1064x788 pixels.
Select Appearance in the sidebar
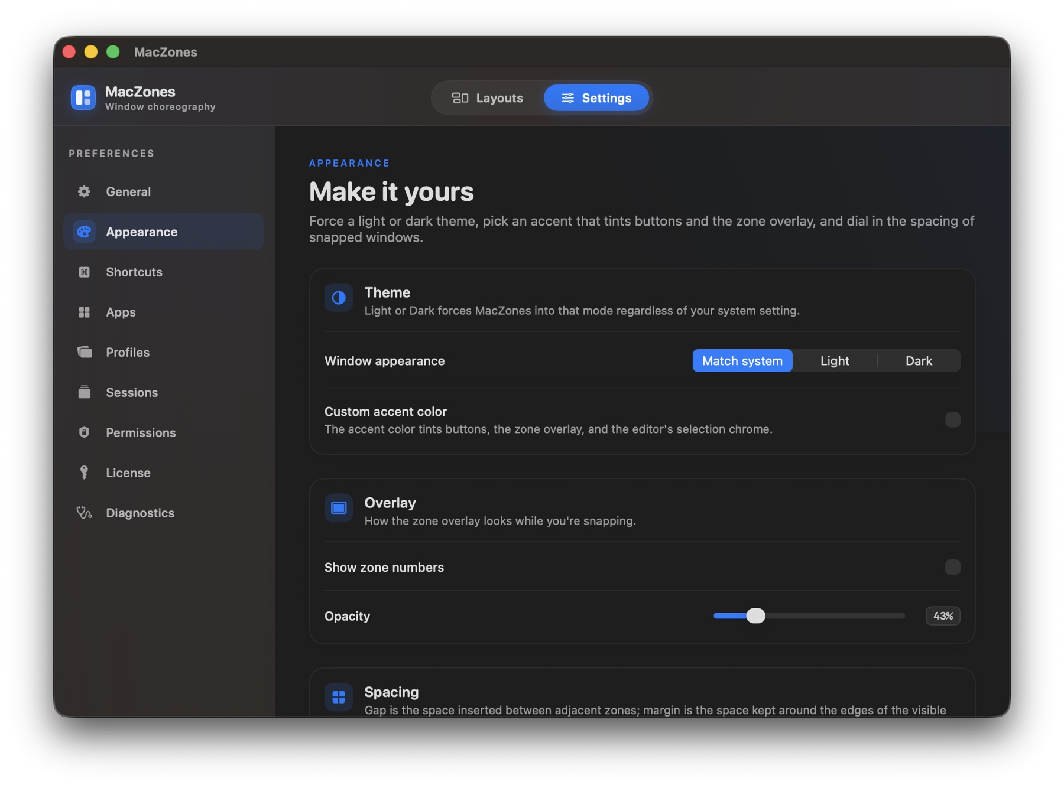click(x=164, y=232)
